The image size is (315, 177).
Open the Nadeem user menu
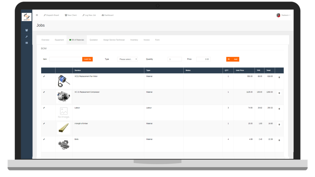[x=283, y=15]
